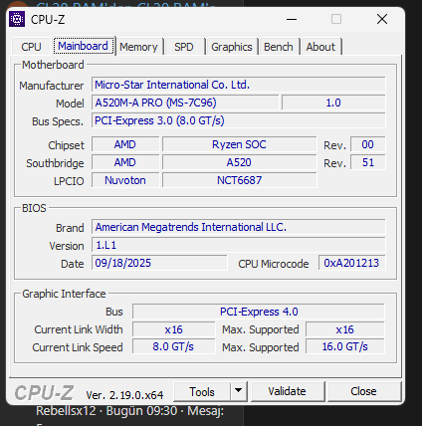
Task: Select the Mainboard tab
Action: (83, 46)
